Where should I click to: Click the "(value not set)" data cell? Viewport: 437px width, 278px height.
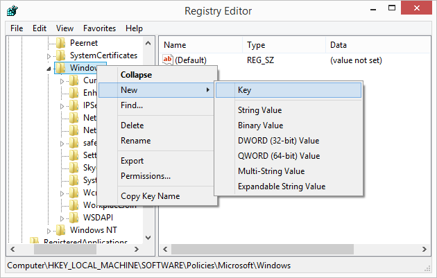[x=356, y=60]
